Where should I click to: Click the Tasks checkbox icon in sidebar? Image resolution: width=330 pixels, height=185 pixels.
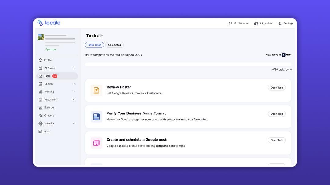40,76
